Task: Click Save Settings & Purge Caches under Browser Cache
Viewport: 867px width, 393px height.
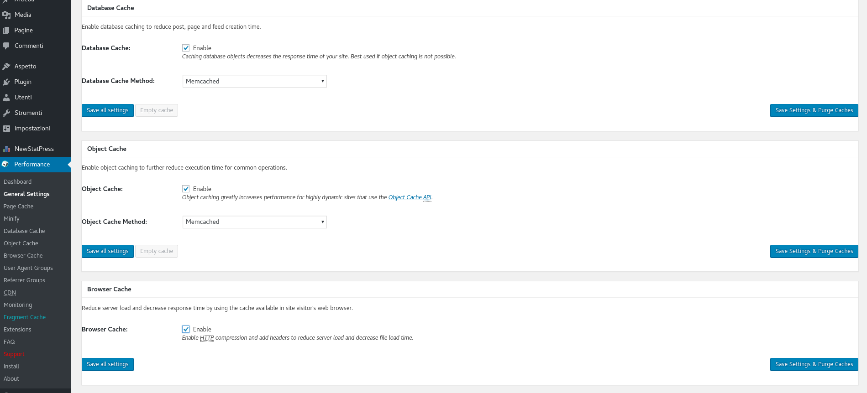Action: tap(814, 364)
